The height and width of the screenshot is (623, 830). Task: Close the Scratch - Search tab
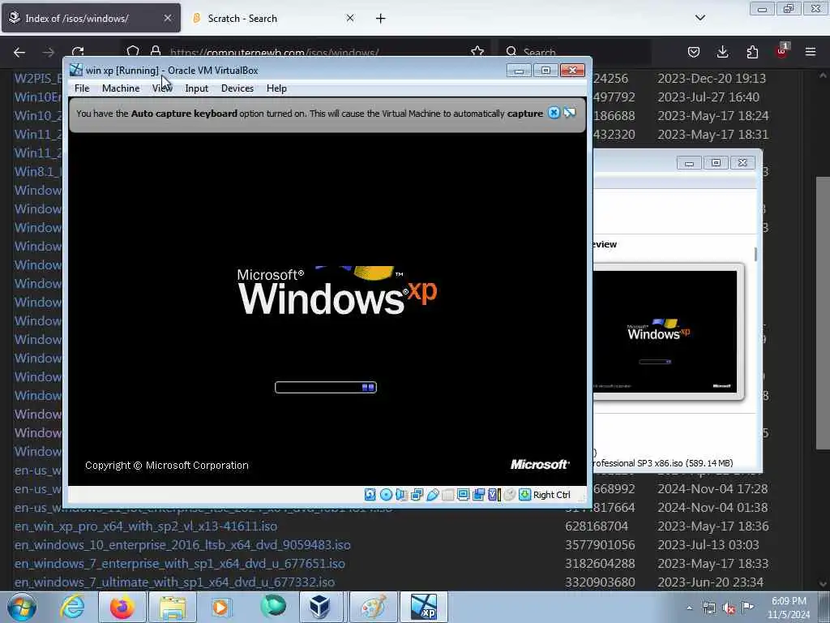click(x=350, y=18)
